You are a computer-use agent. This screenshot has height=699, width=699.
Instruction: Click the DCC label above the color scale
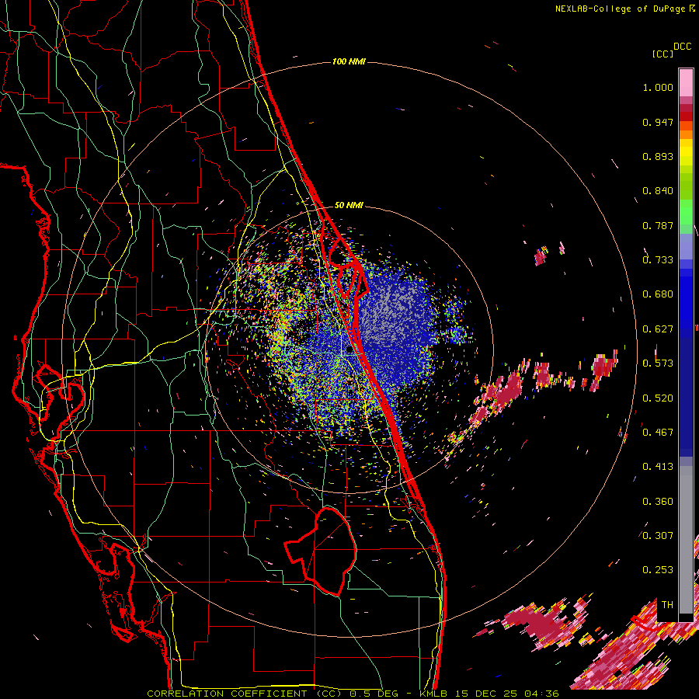[x=682, y=47]
